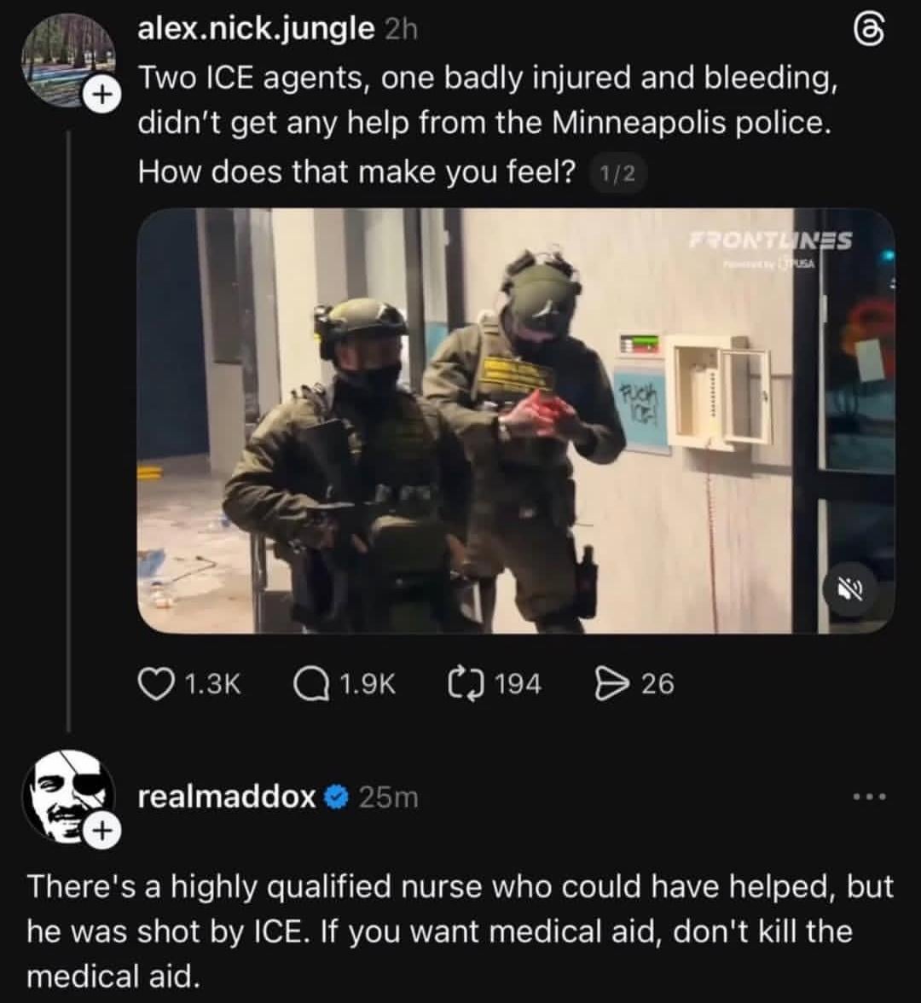921x1003 pixels.
Task: Play the ICE agents video
Action: tap(515, 421)
